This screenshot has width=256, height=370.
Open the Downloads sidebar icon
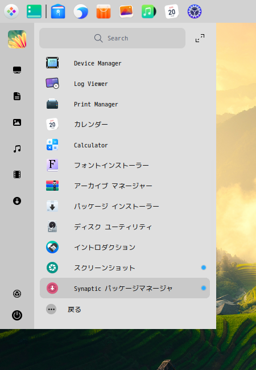pyautogui.click(x=17, y=201)
